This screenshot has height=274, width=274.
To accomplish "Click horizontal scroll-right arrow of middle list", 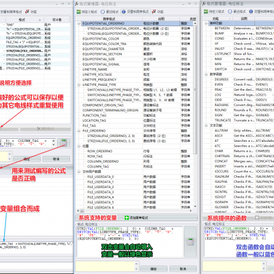I will click(x=191, y=211).
